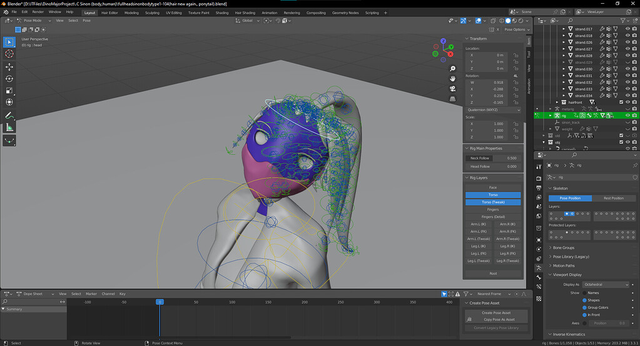Viewport: 640px width, 346px height.
Task: Switch perspective/orthographic grid icon
Action: [452, 99]
